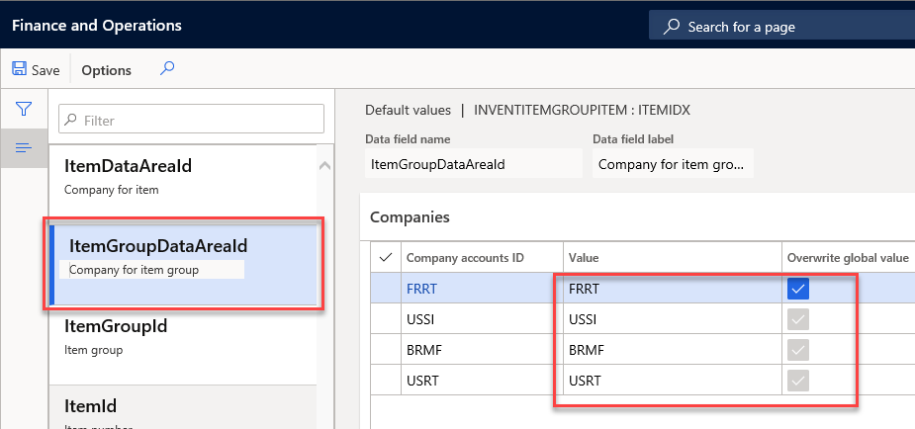This screenshot has height=429, width=915.
Task: Click the USSI Value cell
Action: [x=673, y=319]
